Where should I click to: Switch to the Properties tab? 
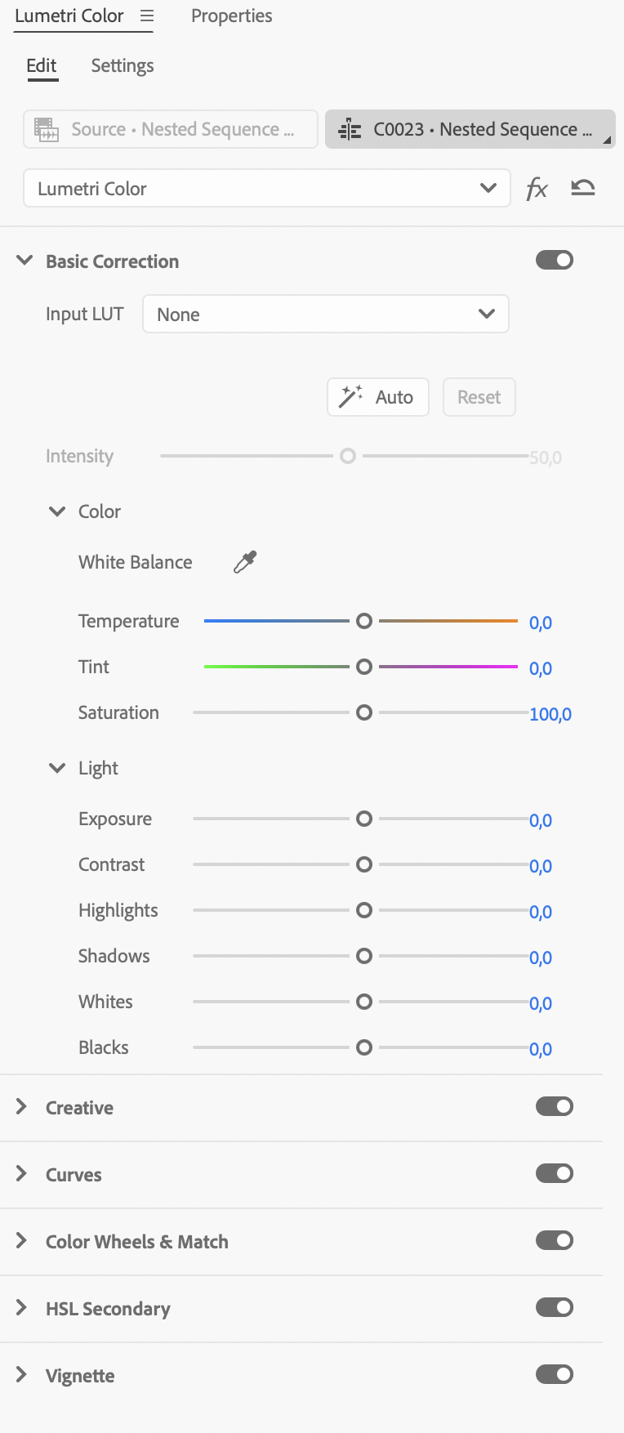(232, 16)
